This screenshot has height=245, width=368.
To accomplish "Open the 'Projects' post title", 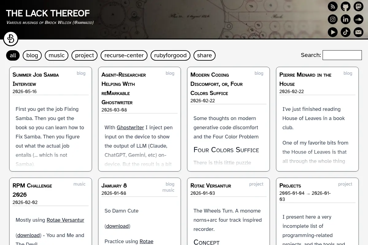I will [x=290, y=186].
